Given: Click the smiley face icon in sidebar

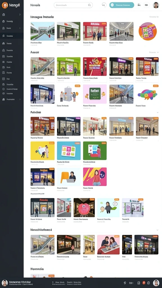Looking at the screenshot, I should point(3,93).
